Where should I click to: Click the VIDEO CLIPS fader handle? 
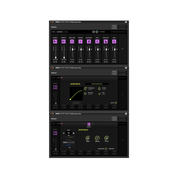(x=72, y=49)
